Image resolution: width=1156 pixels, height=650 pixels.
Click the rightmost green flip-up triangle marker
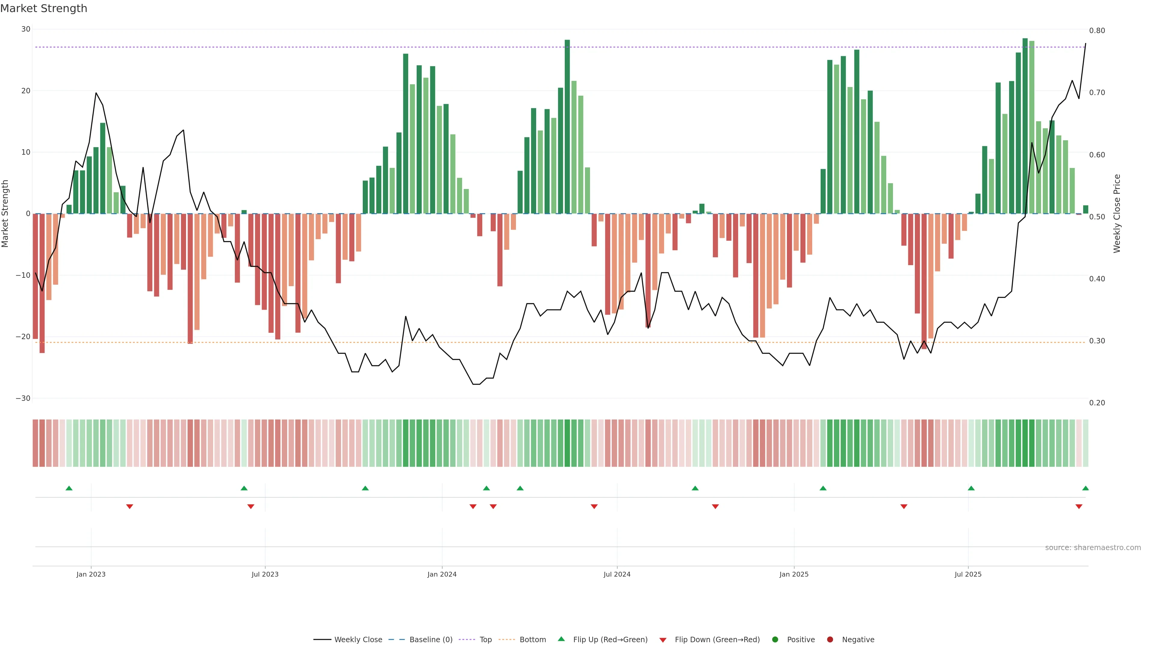pos(1085,488)
